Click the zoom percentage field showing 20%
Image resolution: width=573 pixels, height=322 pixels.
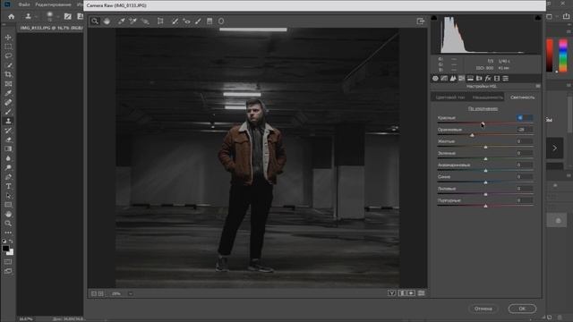[116, 293]
